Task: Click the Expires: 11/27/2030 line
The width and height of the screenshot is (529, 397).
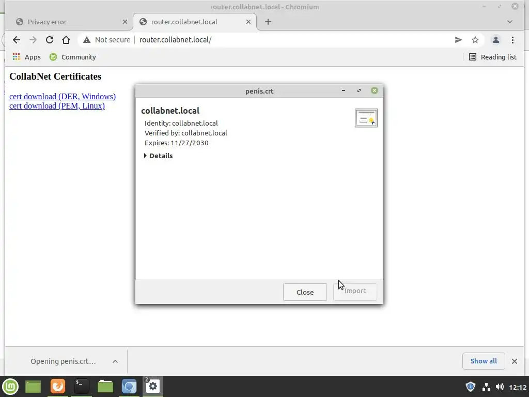Action: coord(177,143)
